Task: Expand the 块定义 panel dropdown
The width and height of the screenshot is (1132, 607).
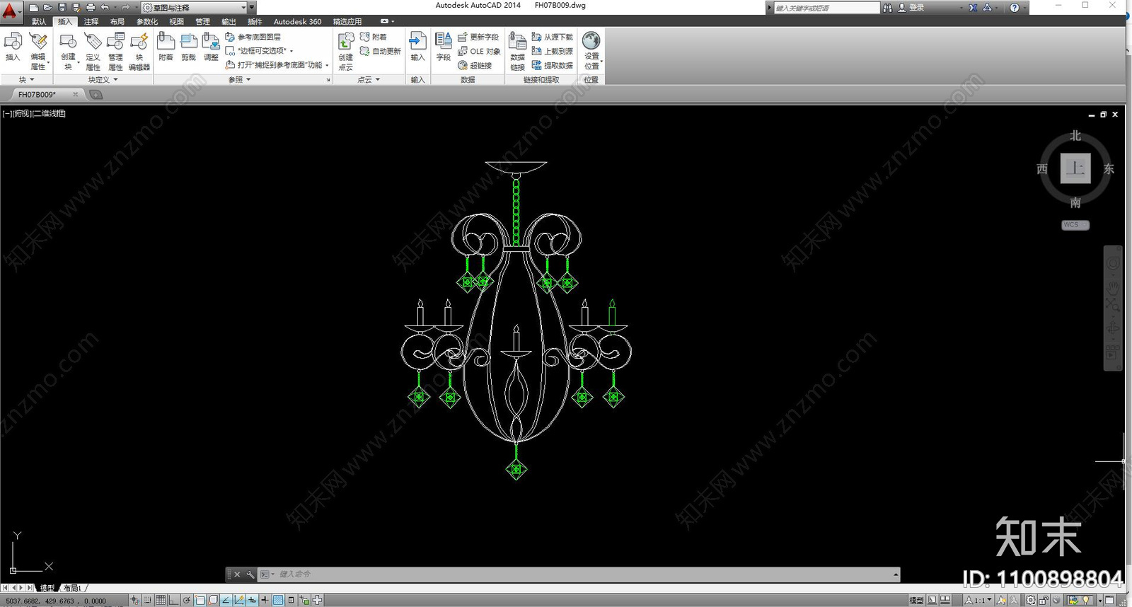Action: (x=103, y=80)
